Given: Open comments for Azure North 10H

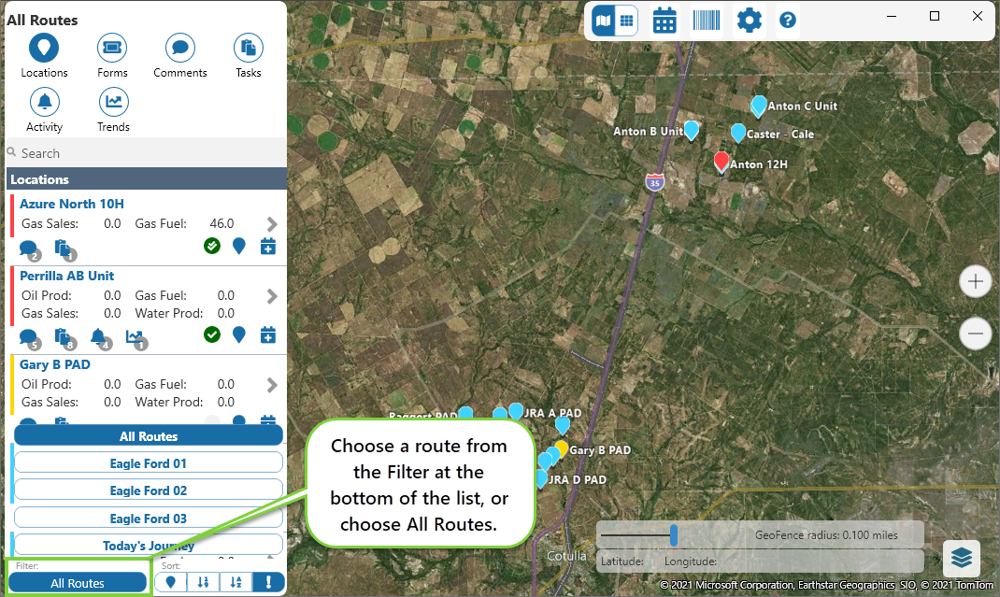Looking at the screenshot, I should pyautogui.click(x=29, y=249).
